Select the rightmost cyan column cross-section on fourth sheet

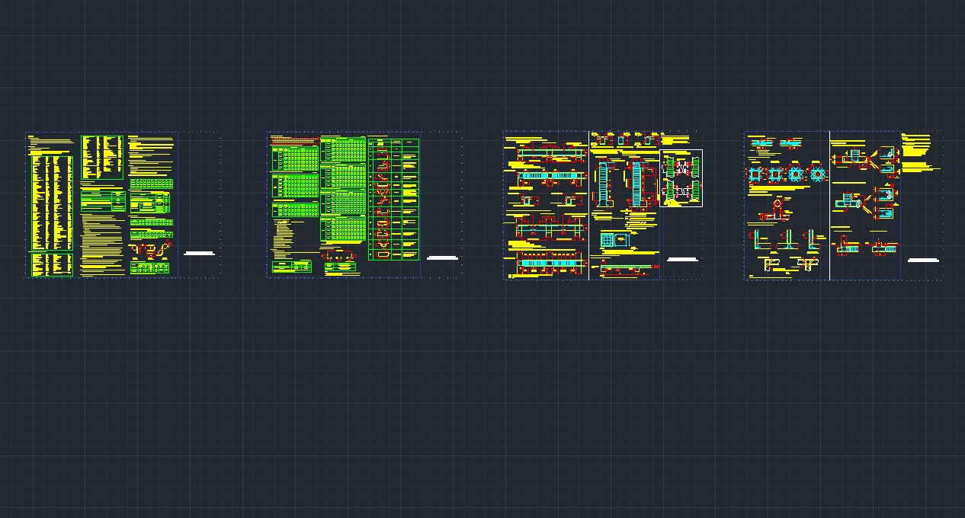coord(818,174)
